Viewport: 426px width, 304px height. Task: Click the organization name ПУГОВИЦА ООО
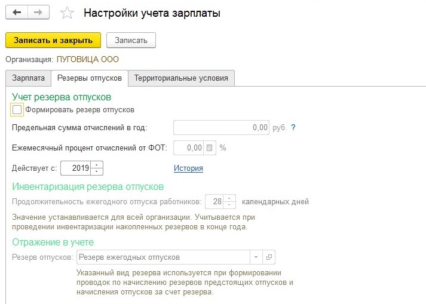[x=87, y=59]
